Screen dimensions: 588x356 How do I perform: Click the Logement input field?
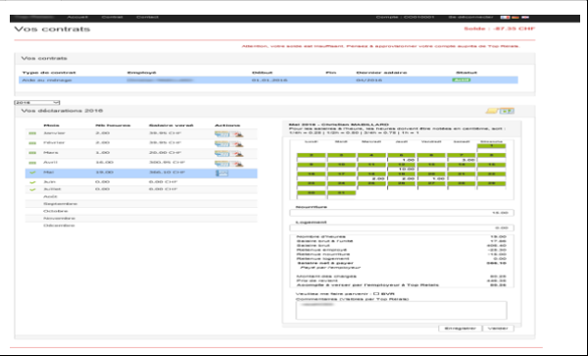[x=402, y=228]
